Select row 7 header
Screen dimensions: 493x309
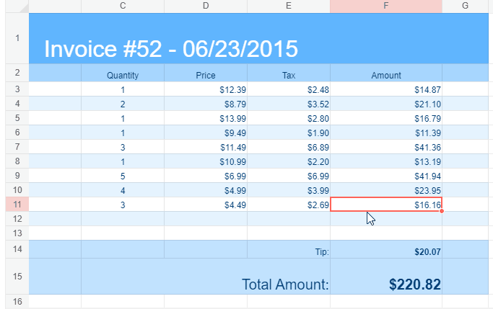[17, 147]
